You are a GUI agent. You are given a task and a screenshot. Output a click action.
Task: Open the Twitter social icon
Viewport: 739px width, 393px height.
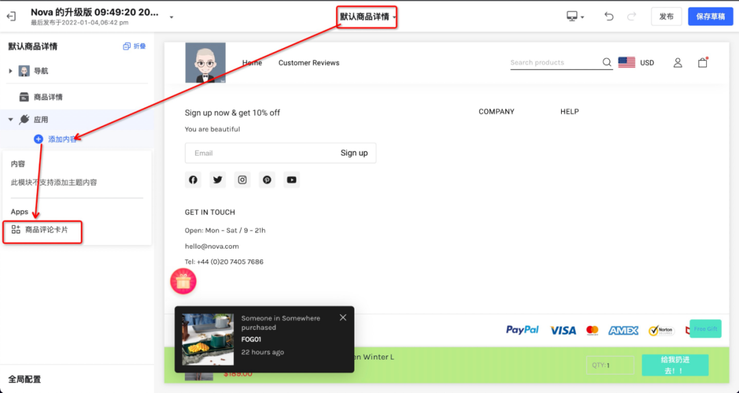coord(218,180)
